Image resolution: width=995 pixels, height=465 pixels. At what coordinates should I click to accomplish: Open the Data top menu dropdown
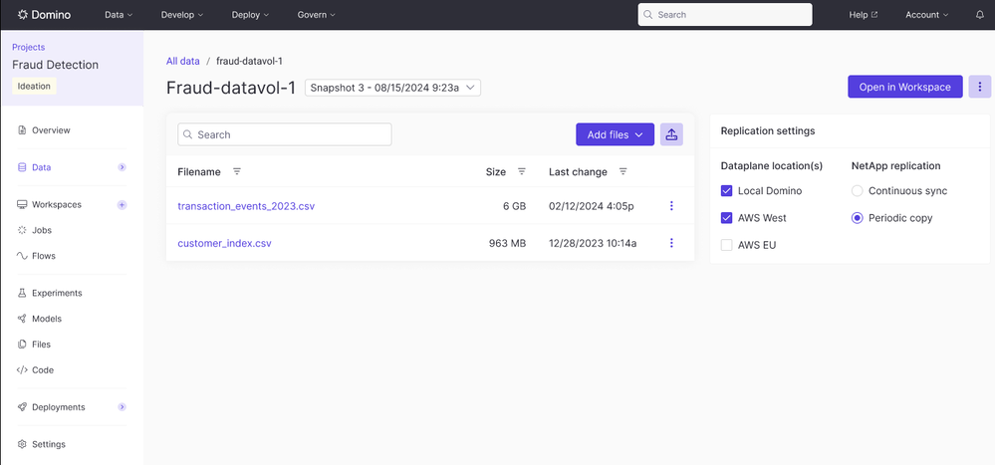tap(119, 15)
